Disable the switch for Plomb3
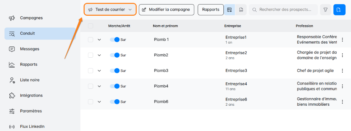Image resolution: width=351 pixels, height=131 pixels. (x=115, y=71)
